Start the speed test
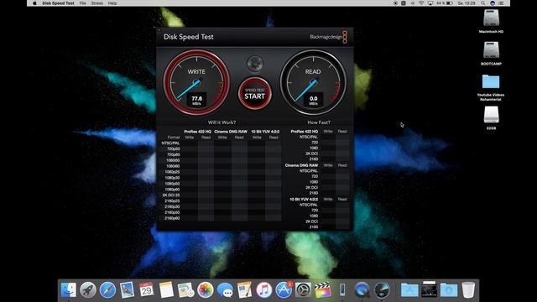537x302 pixels. click(255, 93)
